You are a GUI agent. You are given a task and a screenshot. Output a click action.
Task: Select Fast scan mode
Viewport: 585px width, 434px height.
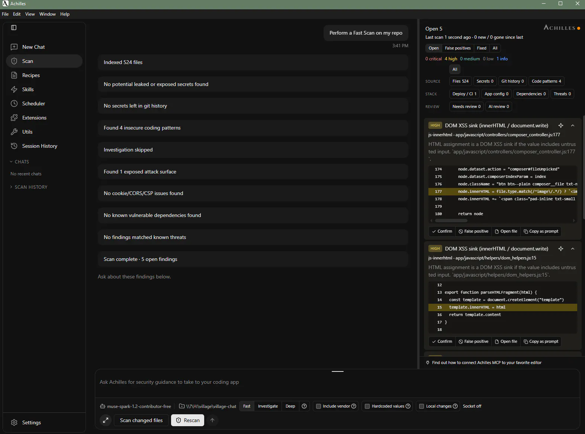click(x=247, y=406)
